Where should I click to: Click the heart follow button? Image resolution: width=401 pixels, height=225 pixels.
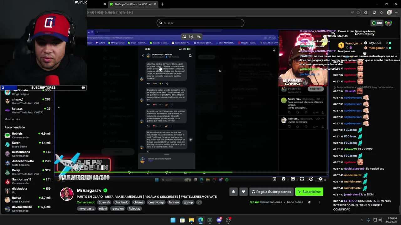point(243,192)
